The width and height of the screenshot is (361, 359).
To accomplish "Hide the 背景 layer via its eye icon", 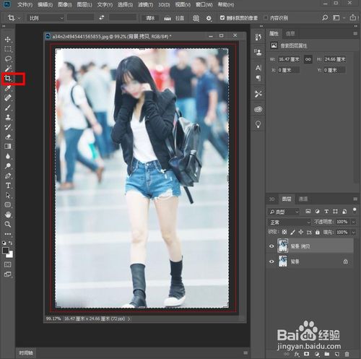I will click(x=271, y=261).
